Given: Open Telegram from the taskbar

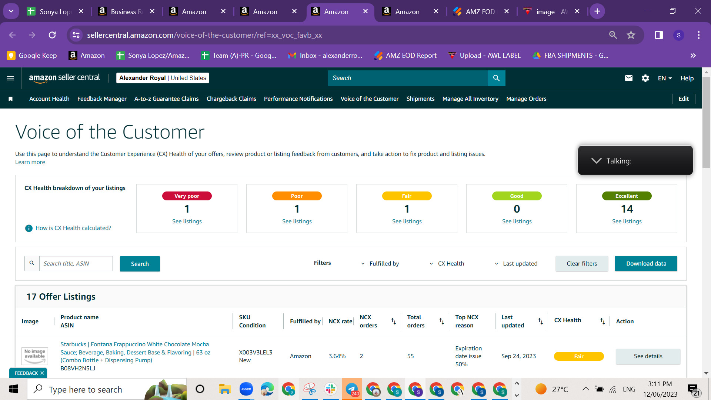Looking at the screenshot, I should [352, 389].
